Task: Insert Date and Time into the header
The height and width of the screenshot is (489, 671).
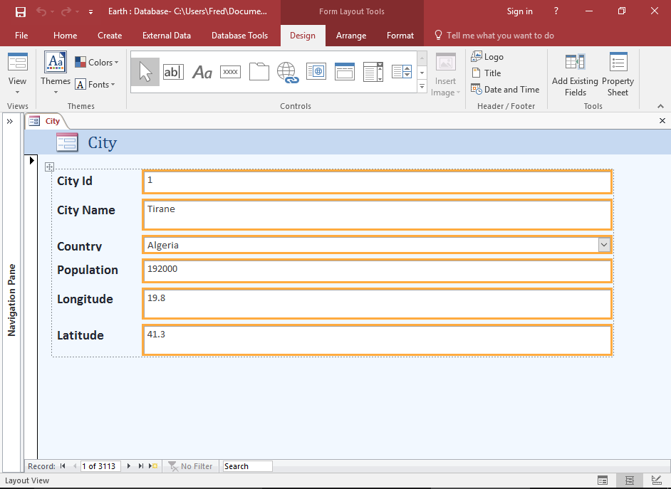Action: (x=506, y=90)
